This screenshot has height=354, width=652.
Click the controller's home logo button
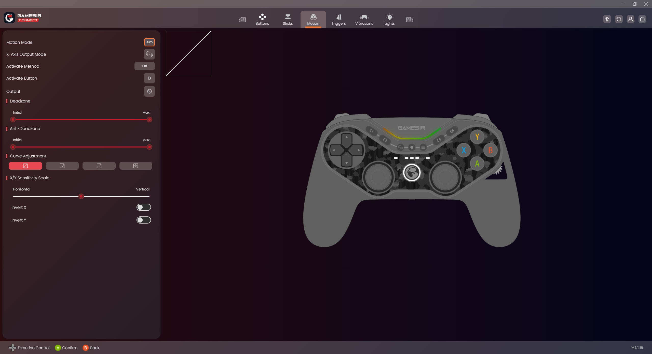[x=412, y=173]
